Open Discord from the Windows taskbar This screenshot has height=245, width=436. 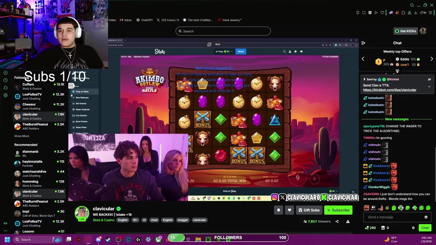(x=98, y=240)
